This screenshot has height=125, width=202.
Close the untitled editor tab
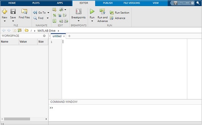(64, 36)
